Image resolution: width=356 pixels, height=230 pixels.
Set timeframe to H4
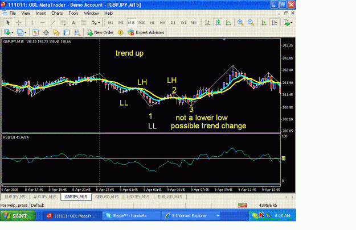(x=162, y=23)
